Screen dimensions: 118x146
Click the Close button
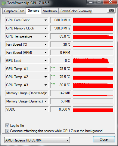coord(104,139)
